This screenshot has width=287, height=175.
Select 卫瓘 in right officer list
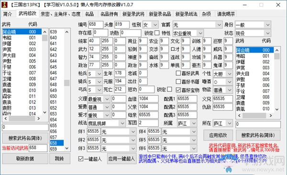(x=254, y=97)
